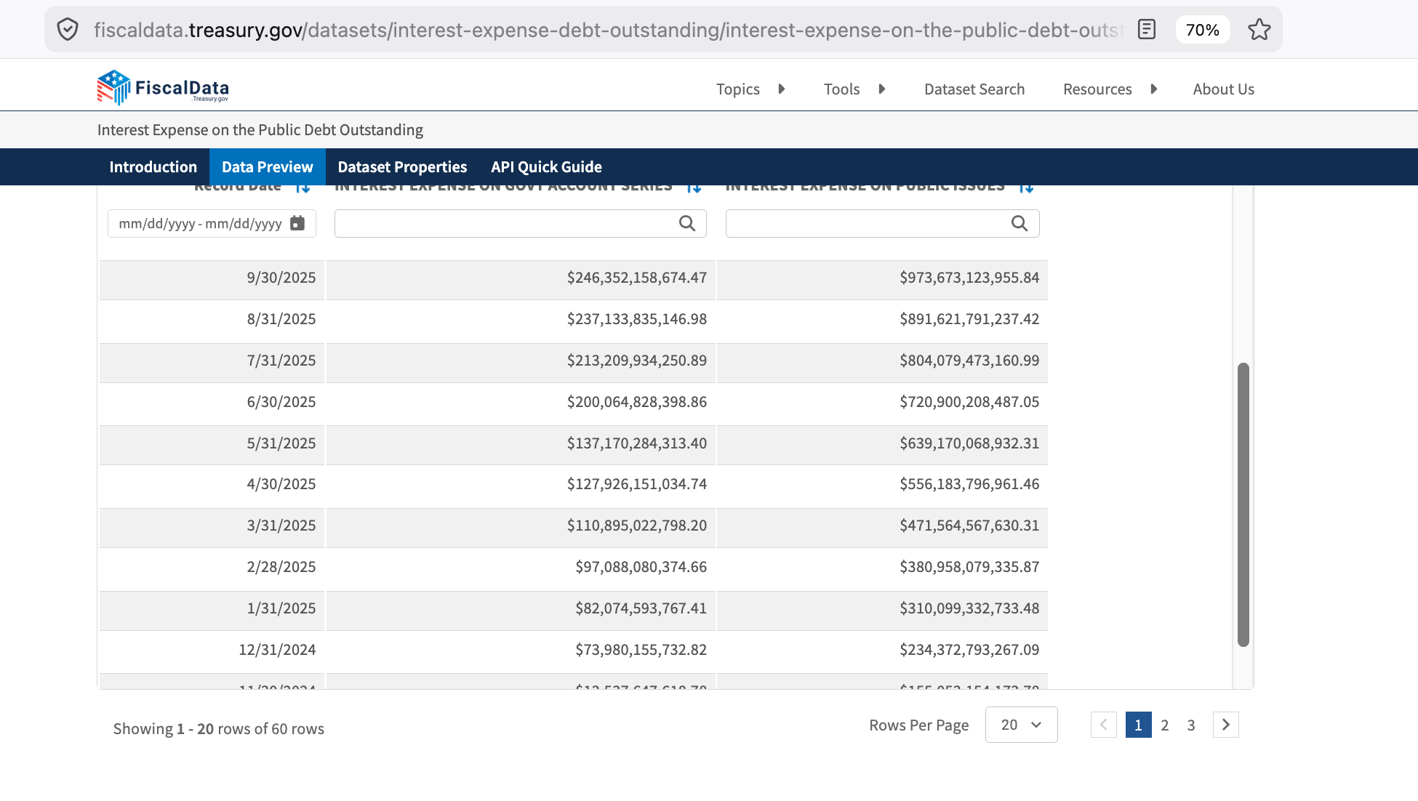This screenshot has width=1418, height=801.
Task: Sort Interest Expense on Govt Account Series column
Action: point(694,188)
